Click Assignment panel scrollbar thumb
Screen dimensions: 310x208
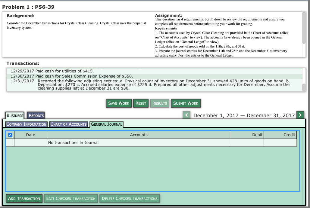(304, 28)
